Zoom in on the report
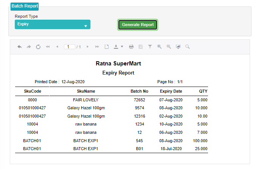Viewport: 258px width, 169px height. (159, 47)
